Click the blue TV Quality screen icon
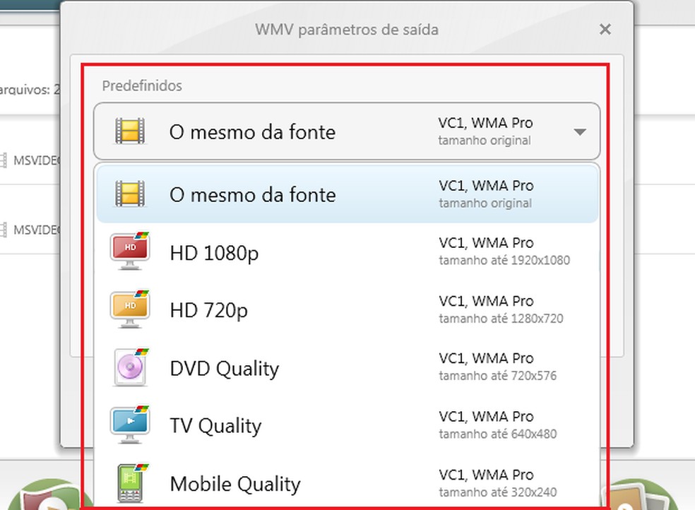The image size is (695, 510). click(x=130, y=425)
